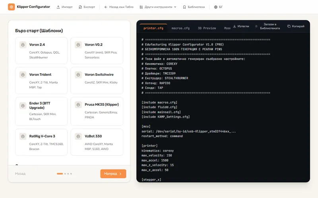This screenshot has width=318, height=198.
Task: Click the [include KAMP_Settings.cfg] line
Action: click(166, 117)
